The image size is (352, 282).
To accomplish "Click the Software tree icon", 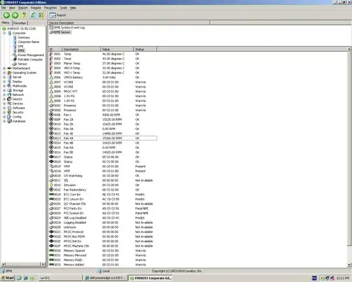I will (x=9, y=108).
